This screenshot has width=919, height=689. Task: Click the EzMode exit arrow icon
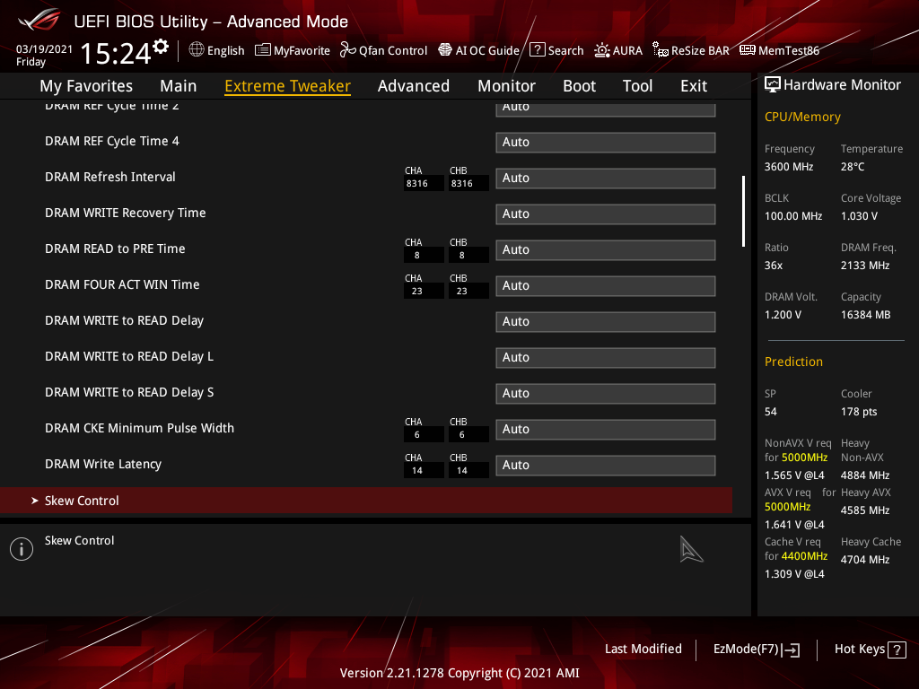click(x=792, y=650)
